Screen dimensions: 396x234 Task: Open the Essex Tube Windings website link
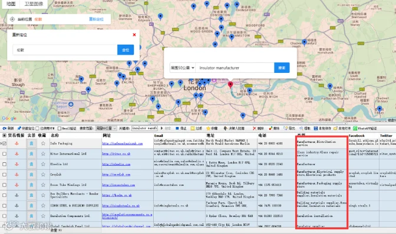(118, 185)
